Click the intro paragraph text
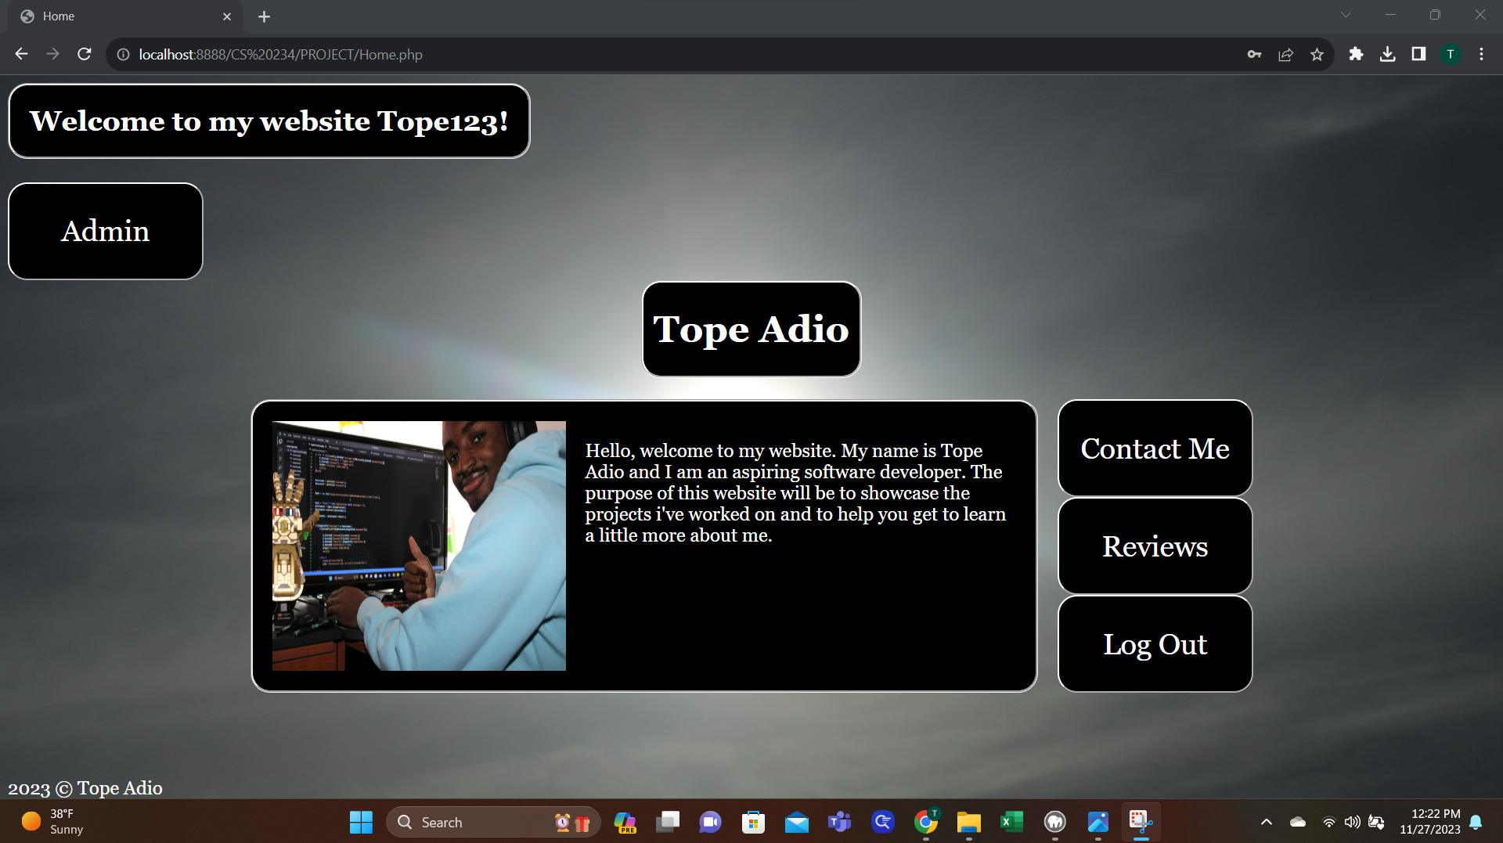Image resolution: width=1503 pixels, height=843 pixels. point(795,492)
